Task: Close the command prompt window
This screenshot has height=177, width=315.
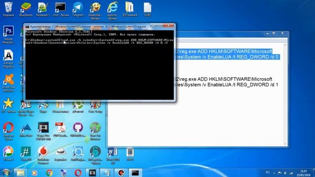Action: (x=168, y=26)
